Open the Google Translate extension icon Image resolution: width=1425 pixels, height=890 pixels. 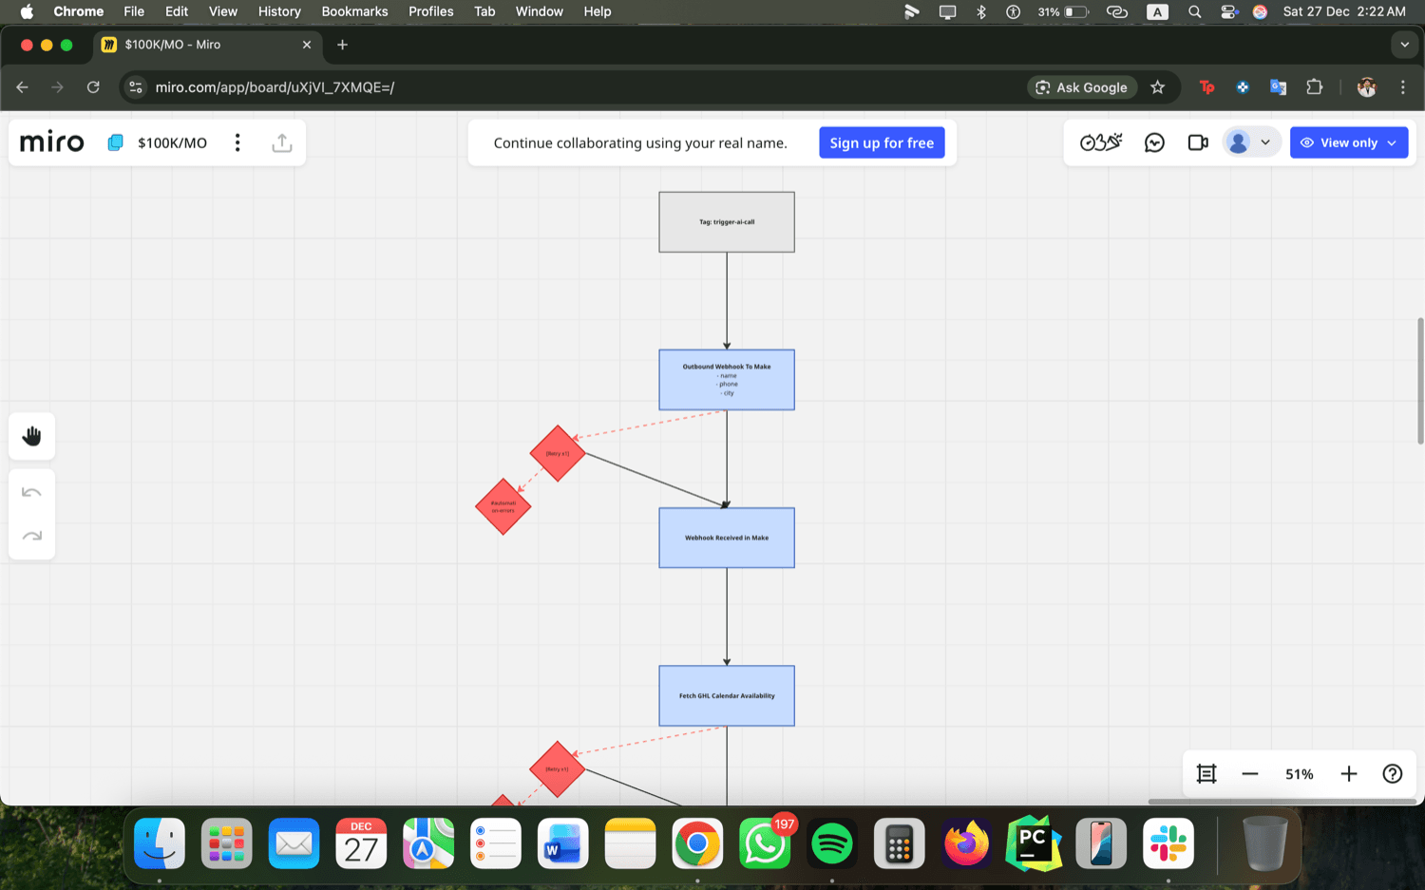(x=1279, y=87)
